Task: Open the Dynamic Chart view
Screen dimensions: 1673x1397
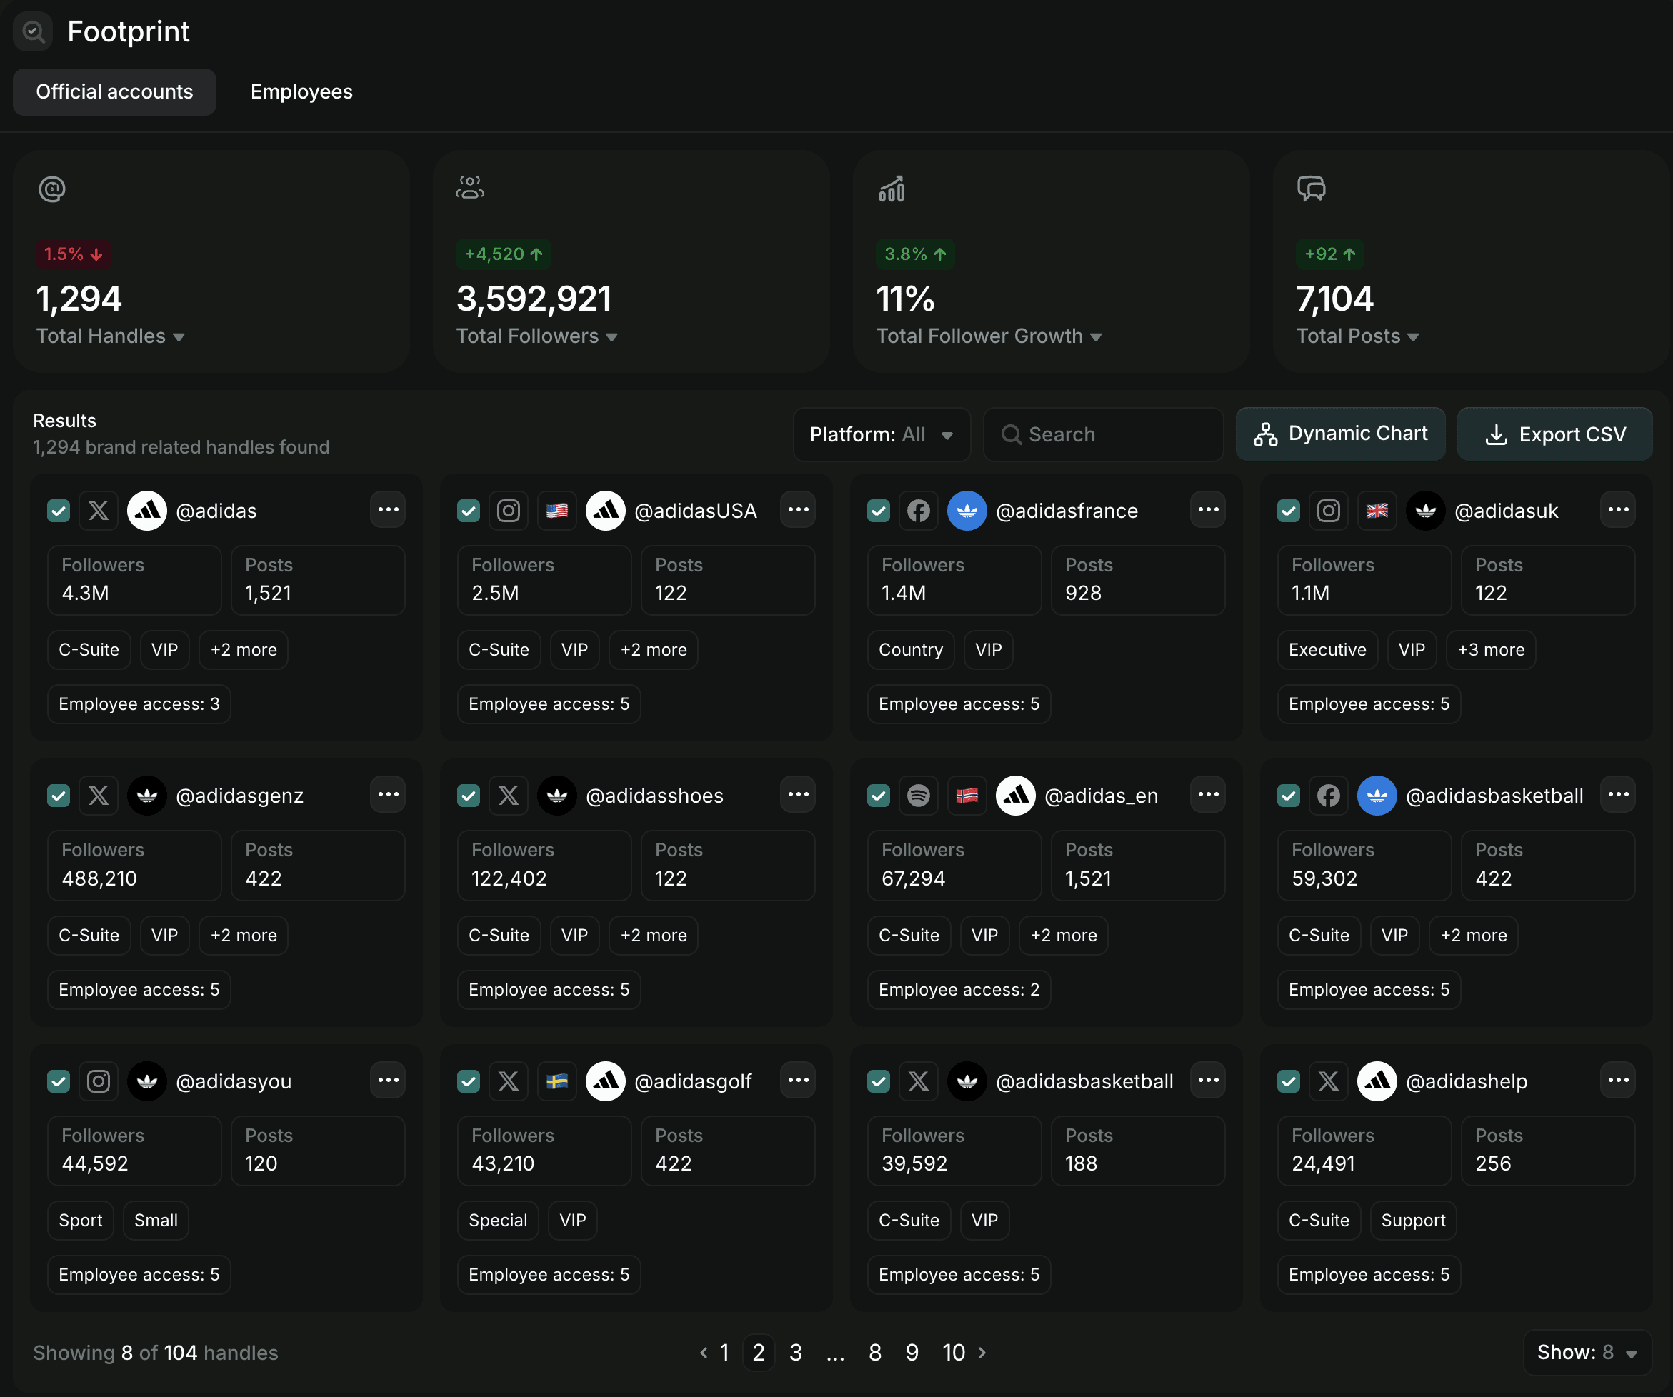Action: pos(1340,434)
